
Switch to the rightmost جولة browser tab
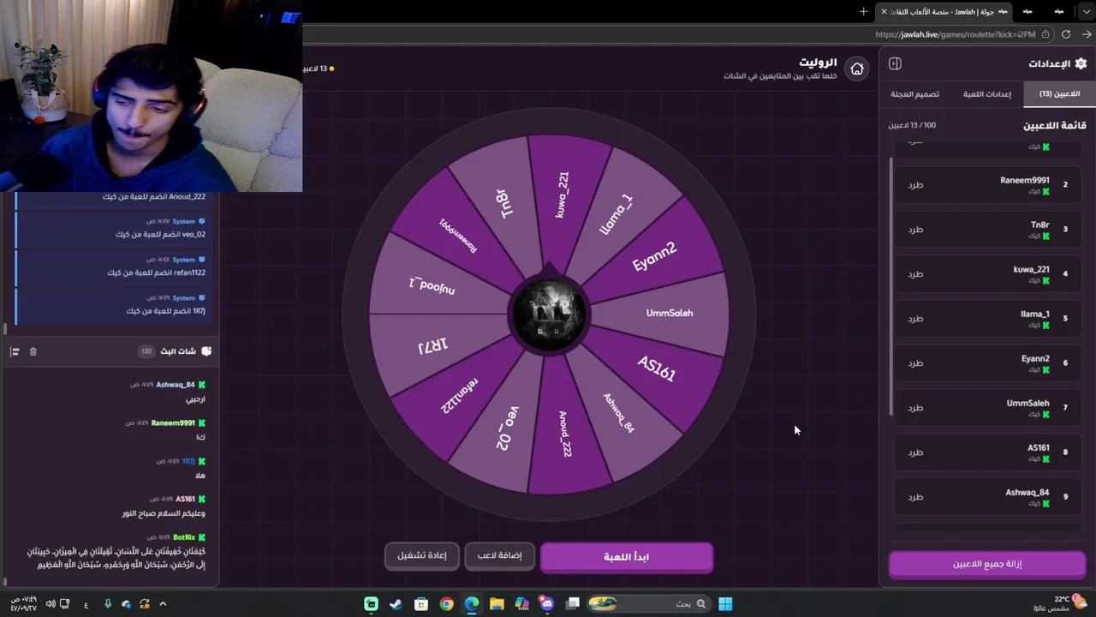pos(1059,11)
